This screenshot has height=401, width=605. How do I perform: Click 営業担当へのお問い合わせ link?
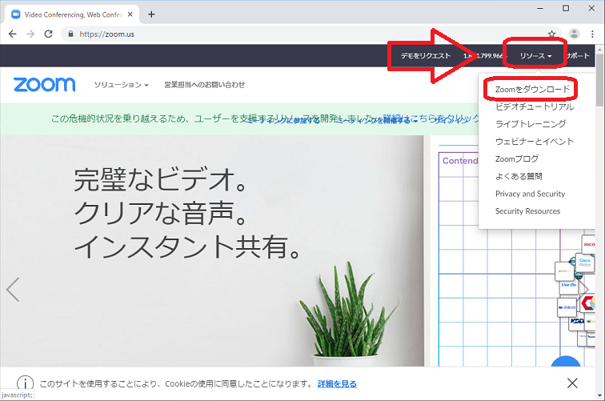(x=205, y=85)
